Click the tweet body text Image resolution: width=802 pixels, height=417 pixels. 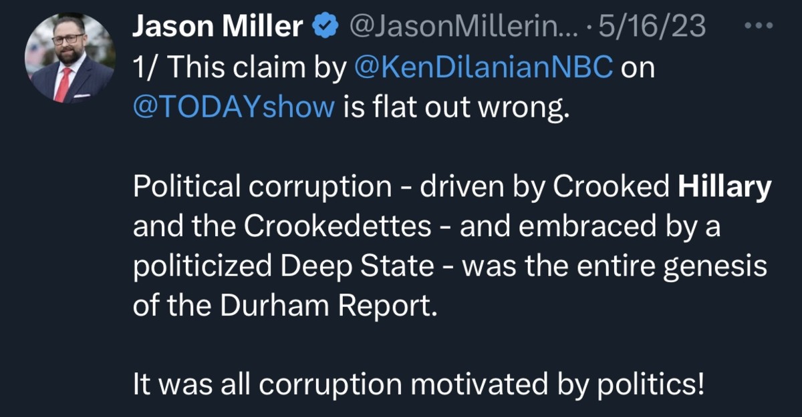[401, 226]
